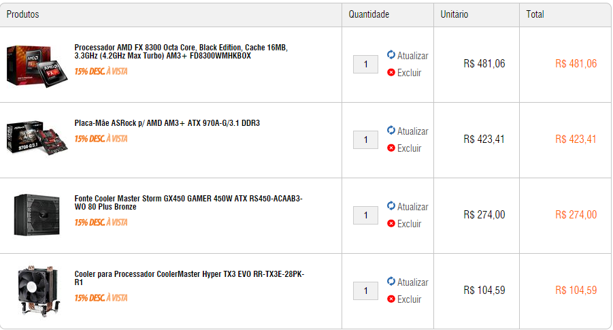Click the red Excluir icon for Hyper TX3 EVO cooler
The image size is (613, 330).
(391, 299)
